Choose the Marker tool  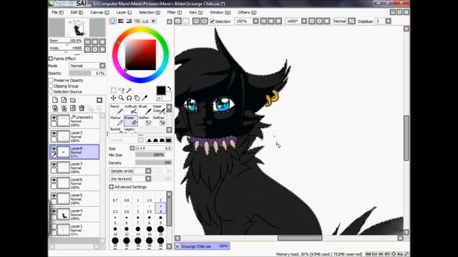point(116,121)
